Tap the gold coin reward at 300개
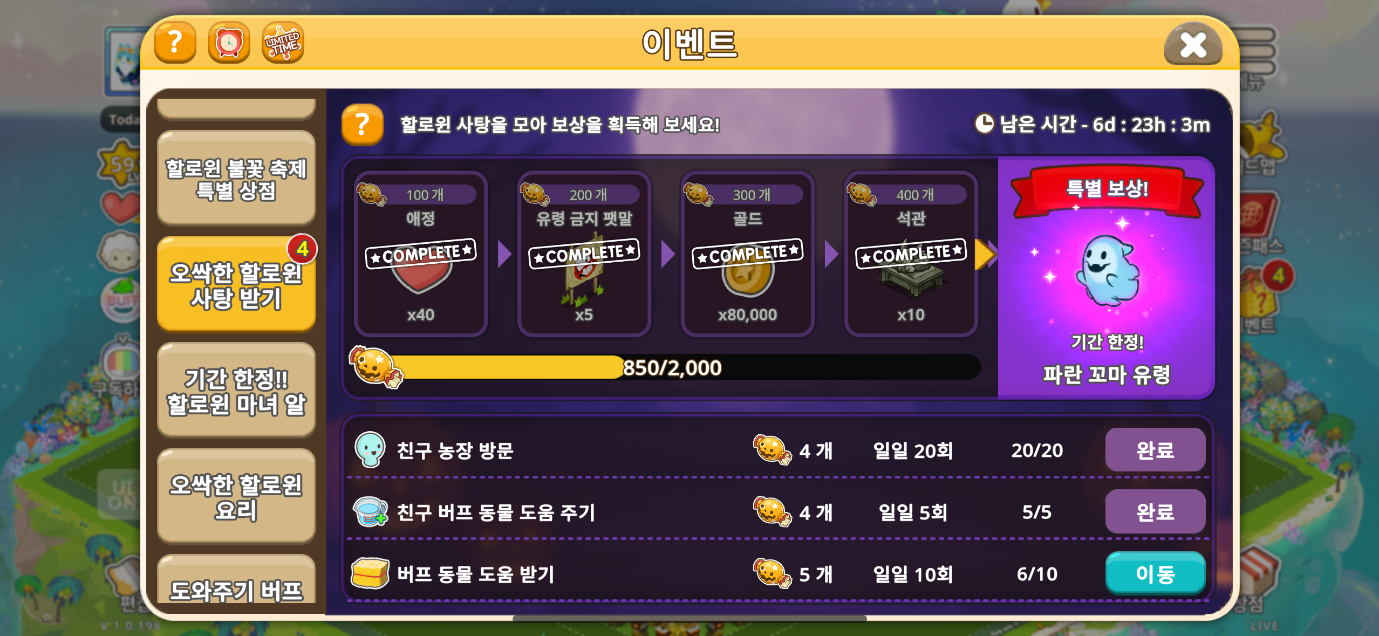The image size is (1379, 636). tap(747, 254)
